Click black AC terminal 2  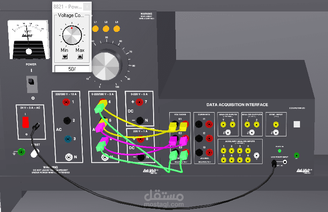[x=67, y=121]
